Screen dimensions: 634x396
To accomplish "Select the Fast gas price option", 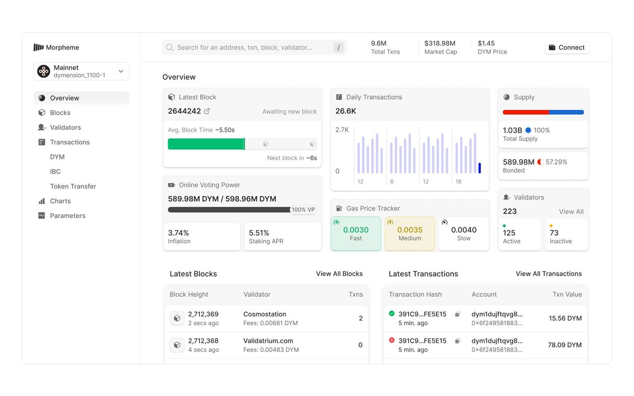I will pyautogui.click(x=356, y=234).
